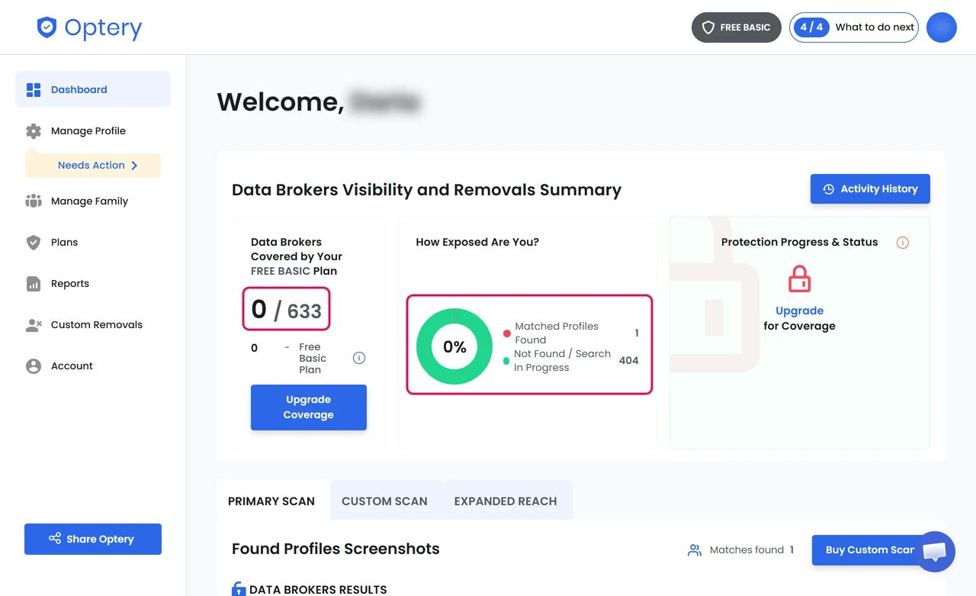Image resolution: width=976 pixels, height=596 pixels.
Task: Click the Optery shield logo icon
Action: (47, 27)
